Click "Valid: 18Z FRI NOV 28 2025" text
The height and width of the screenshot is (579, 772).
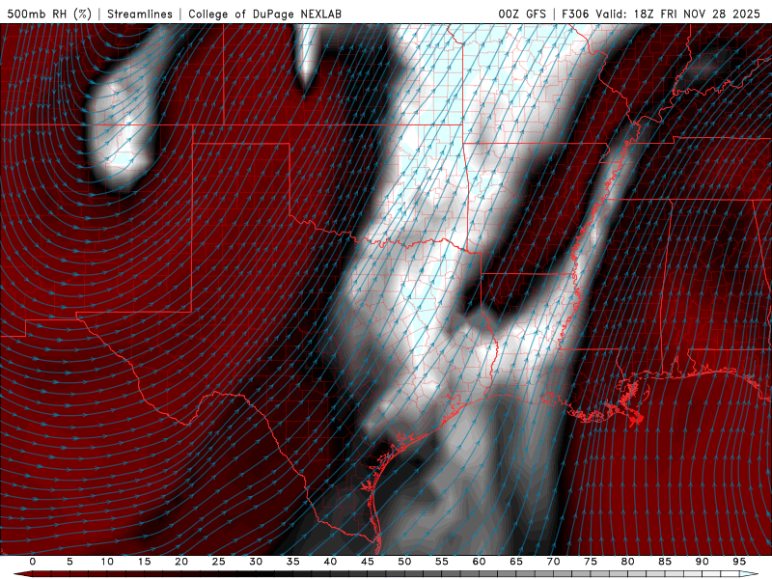coord(678,14)
